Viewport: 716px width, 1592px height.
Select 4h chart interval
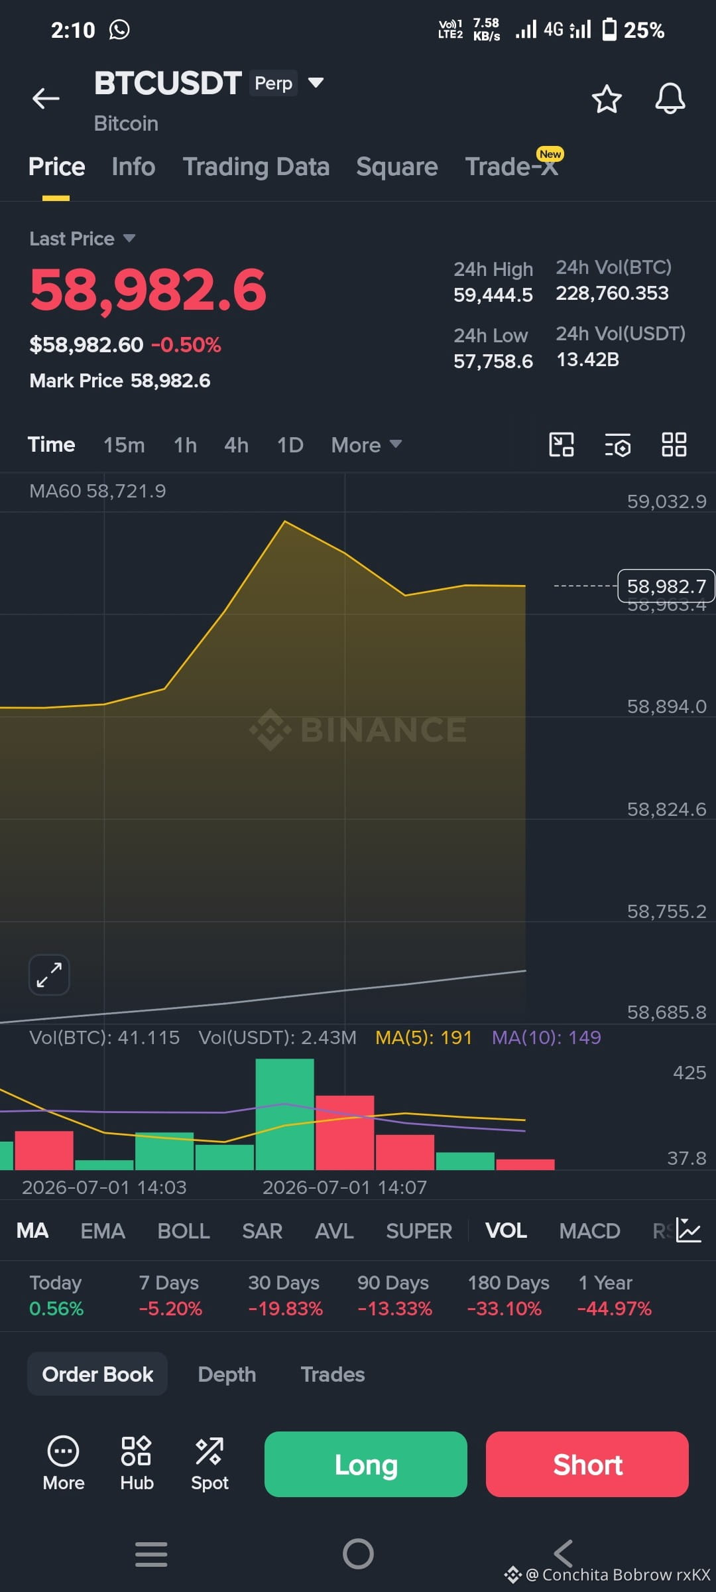[236, 444]
